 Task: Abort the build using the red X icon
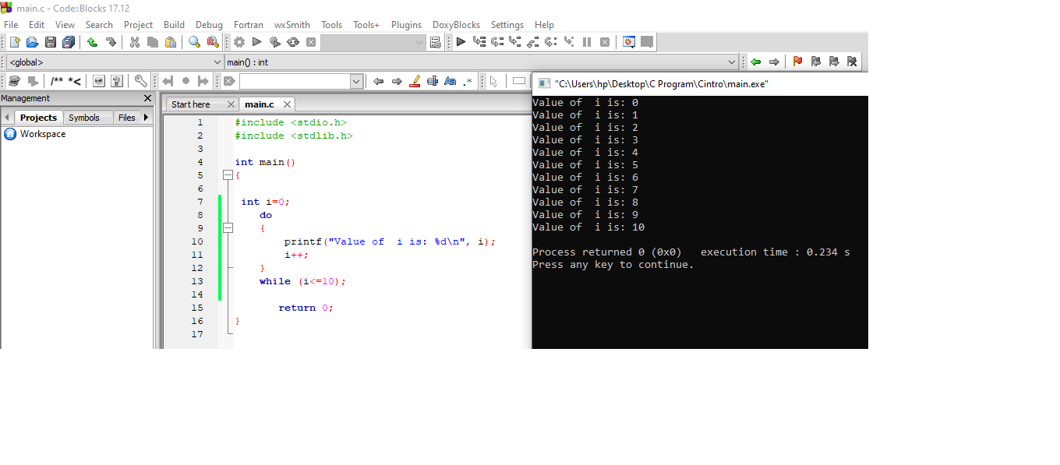point(310,41)
